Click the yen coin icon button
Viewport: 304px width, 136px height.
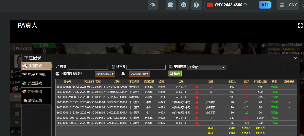pyautogui.click(x=196, y=5)
